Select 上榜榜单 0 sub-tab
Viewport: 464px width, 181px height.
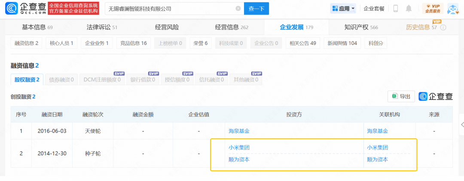(170, 43)
